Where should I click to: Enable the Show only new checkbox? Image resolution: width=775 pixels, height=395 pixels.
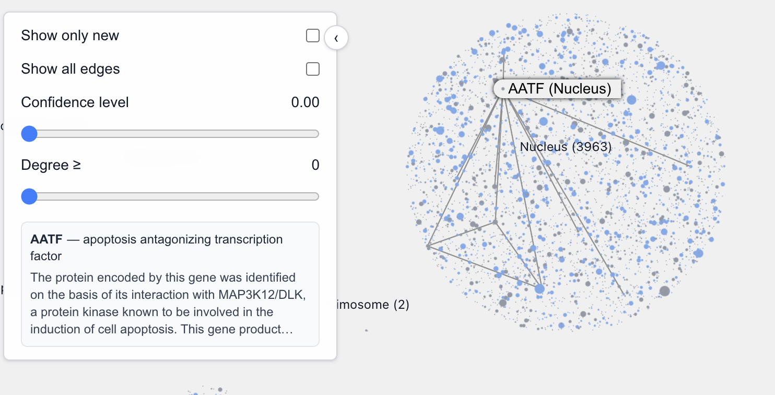313,36
